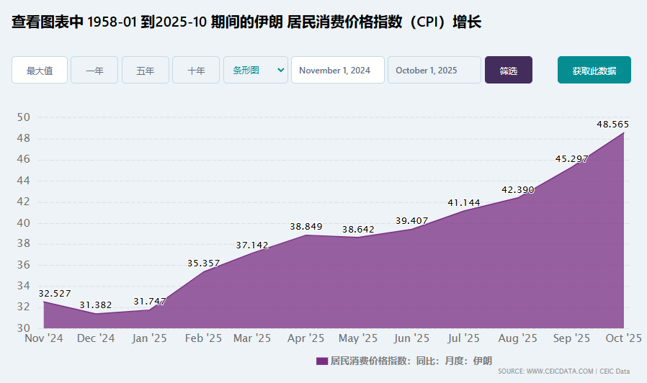Apply the 筛选 filter button
The width and height of the screenshot is (647, 383).
pyautogui.click(x=509, y=71)
